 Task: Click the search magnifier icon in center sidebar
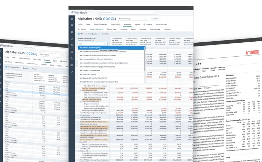[x=72, y=32]
